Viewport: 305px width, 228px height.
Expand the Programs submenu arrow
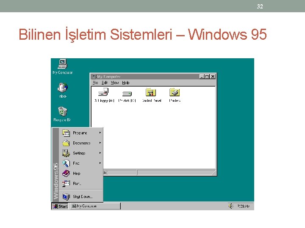[x=100, y=133]
